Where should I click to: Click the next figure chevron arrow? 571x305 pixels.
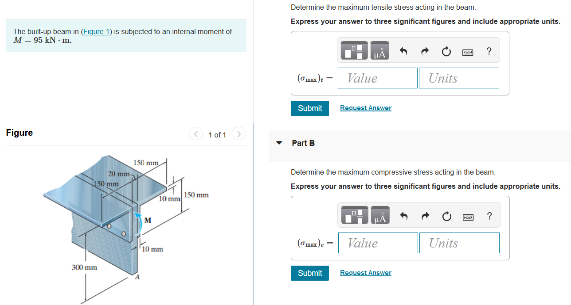239,133
